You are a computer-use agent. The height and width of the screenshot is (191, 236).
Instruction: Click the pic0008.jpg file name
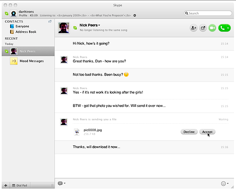[x=93, y=130]
